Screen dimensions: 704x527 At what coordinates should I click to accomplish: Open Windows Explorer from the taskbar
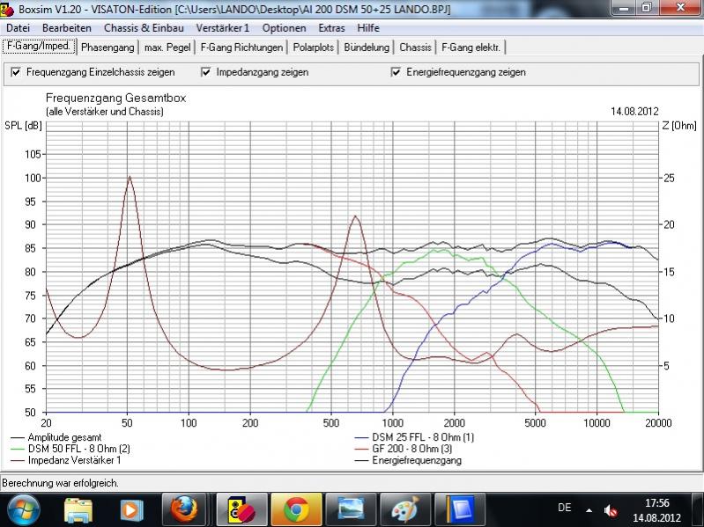78,510
